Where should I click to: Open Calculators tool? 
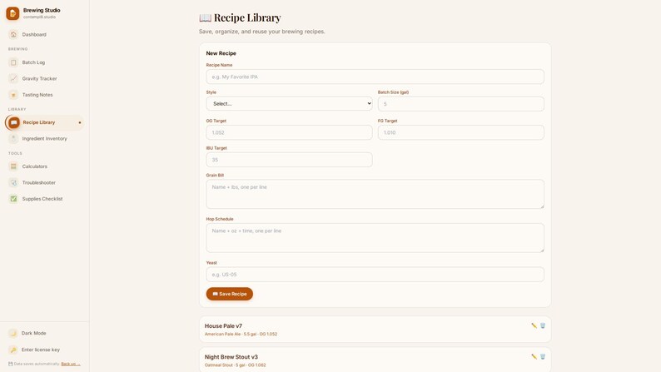pos(44,166)
